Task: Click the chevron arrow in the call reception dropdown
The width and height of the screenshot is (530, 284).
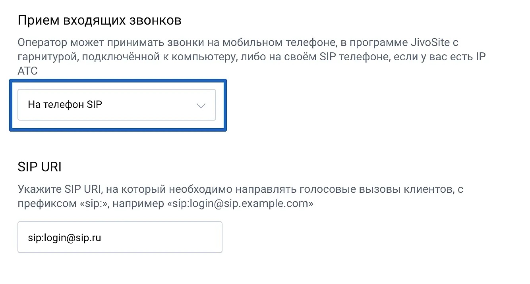Action: [x=201, y=106]
